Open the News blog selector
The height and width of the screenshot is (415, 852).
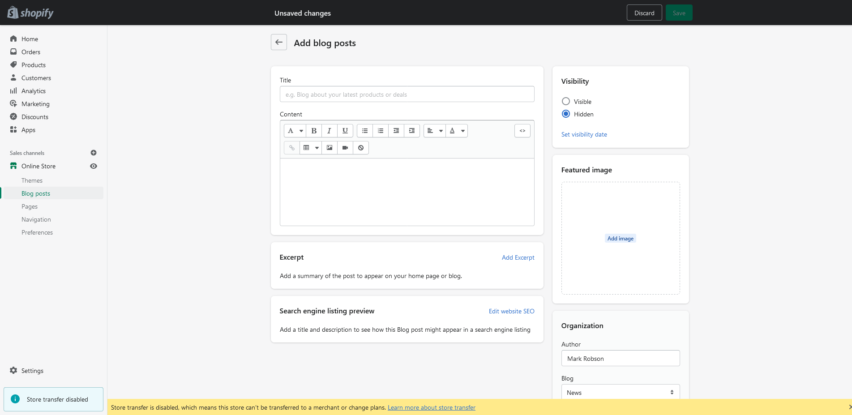(x=620, y=392)
